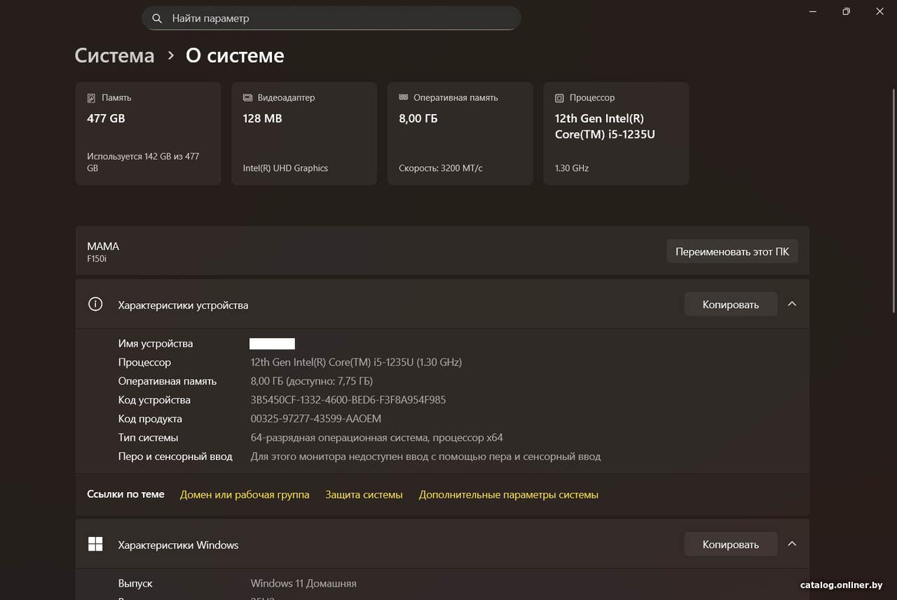
Task: Collapse the Характеристики устройства section chevron
Action: coord(792,304)
